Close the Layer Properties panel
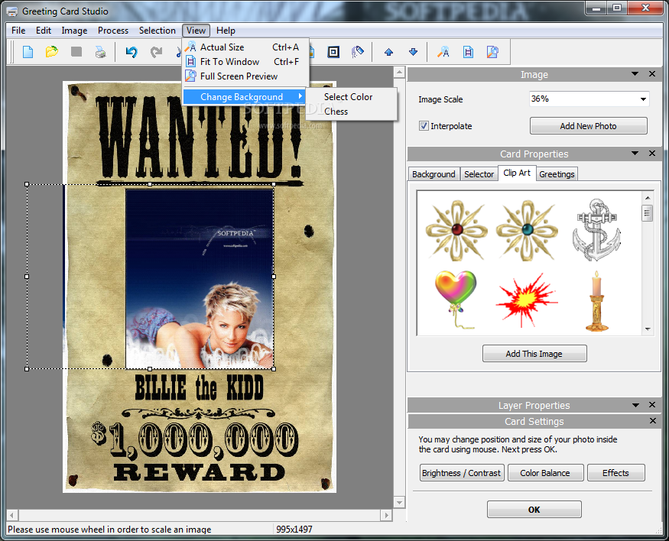 (x=652, y=405)
